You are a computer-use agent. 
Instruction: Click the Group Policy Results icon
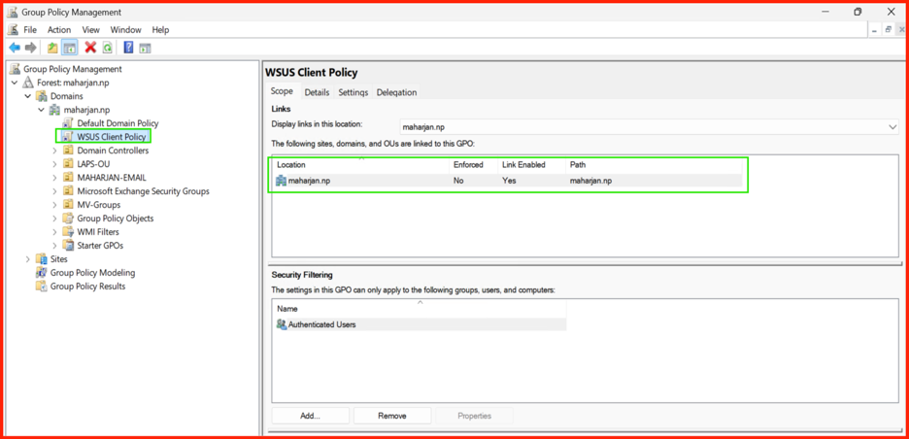[x=42, y=286]
